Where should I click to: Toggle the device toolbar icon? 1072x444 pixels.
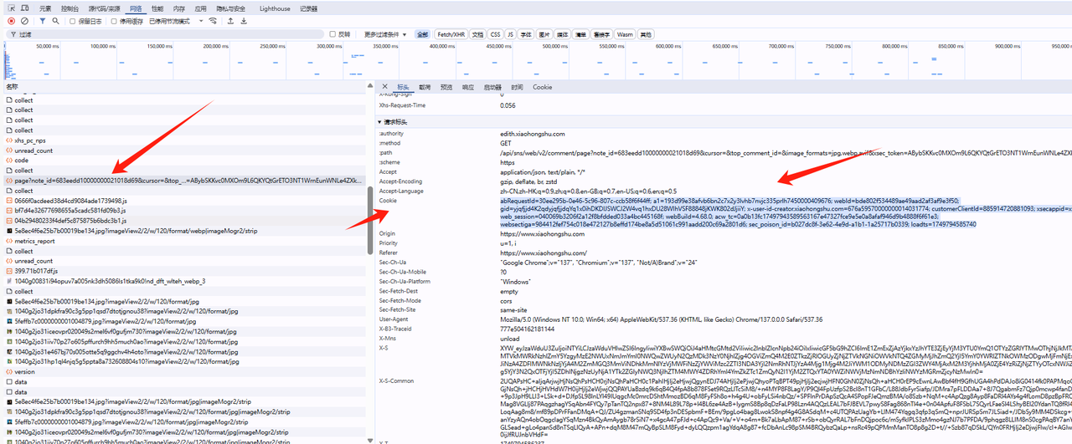[x=25, y=8]
